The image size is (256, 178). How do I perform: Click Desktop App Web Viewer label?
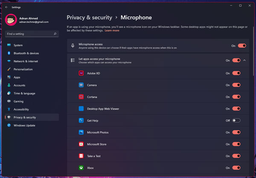tap(103, 109)
